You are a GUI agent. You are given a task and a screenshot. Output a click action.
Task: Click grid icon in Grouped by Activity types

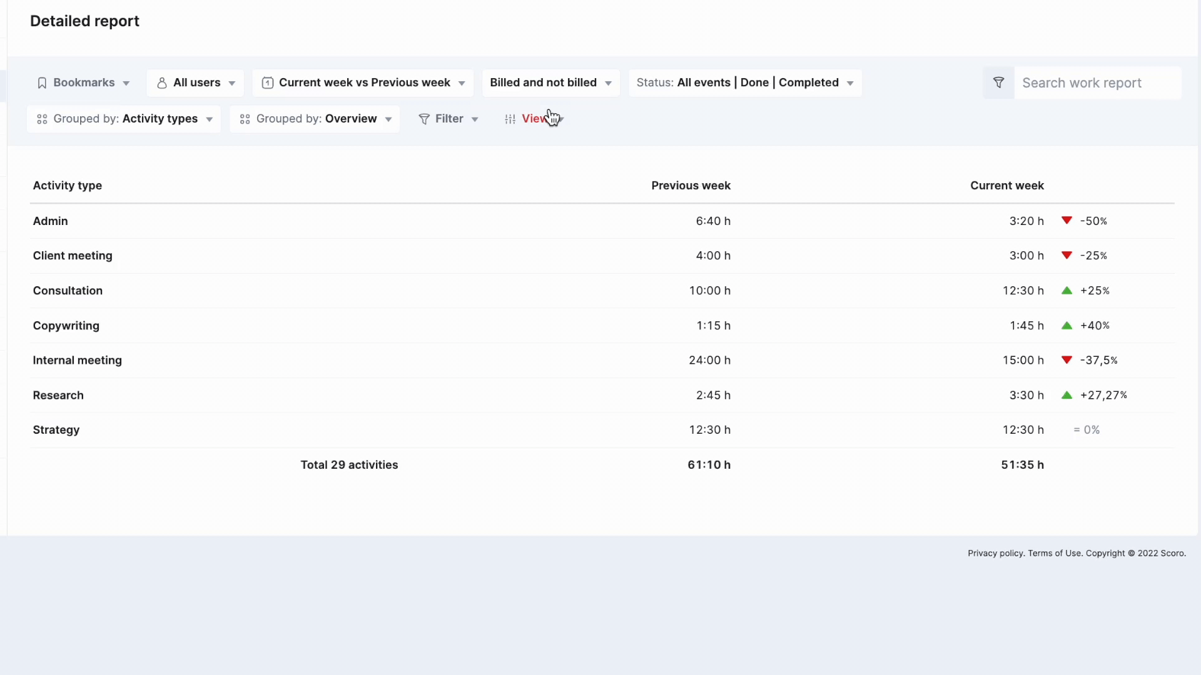[42, 119]
